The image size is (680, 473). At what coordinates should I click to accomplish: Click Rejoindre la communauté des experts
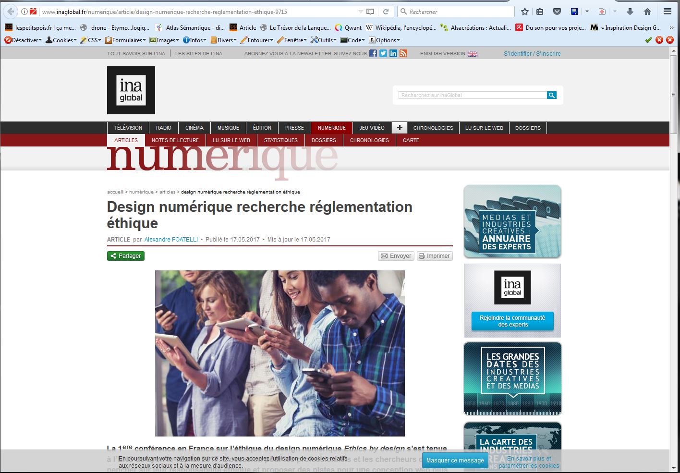[512, 321]
